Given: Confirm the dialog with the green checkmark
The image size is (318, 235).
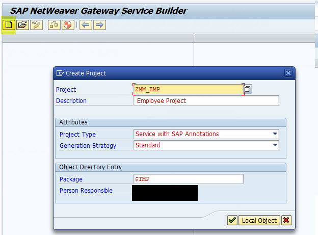Looking at the screenshot, I should 232,220.
